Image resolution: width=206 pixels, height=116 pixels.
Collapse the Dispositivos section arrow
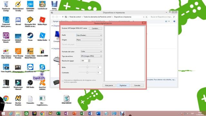52,26
